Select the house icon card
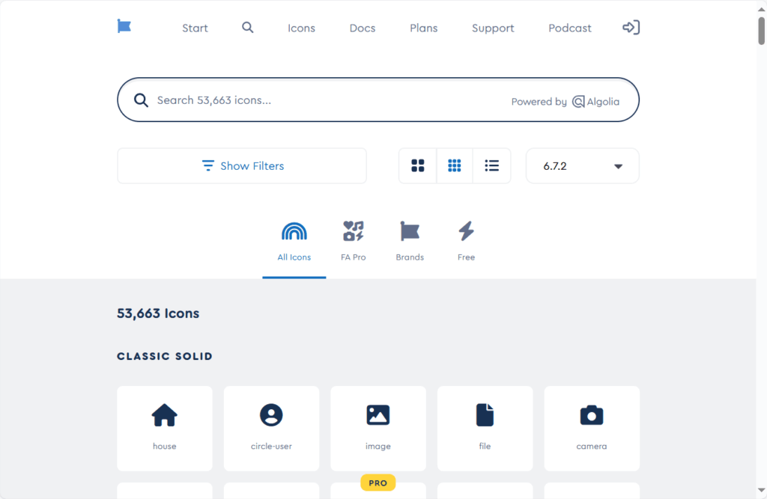Screen dimensions: 767x499 [x=164, y=429]
